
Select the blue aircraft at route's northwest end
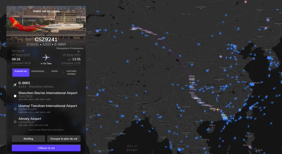(133, 26)
